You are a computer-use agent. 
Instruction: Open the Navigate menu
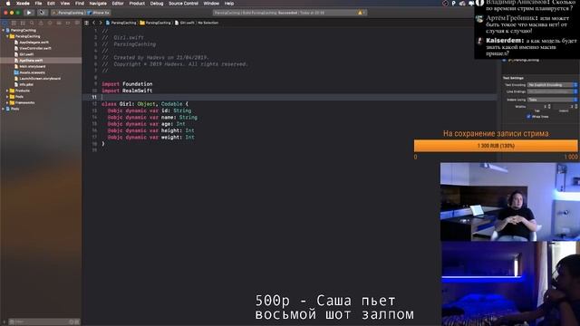pos(98,4)
